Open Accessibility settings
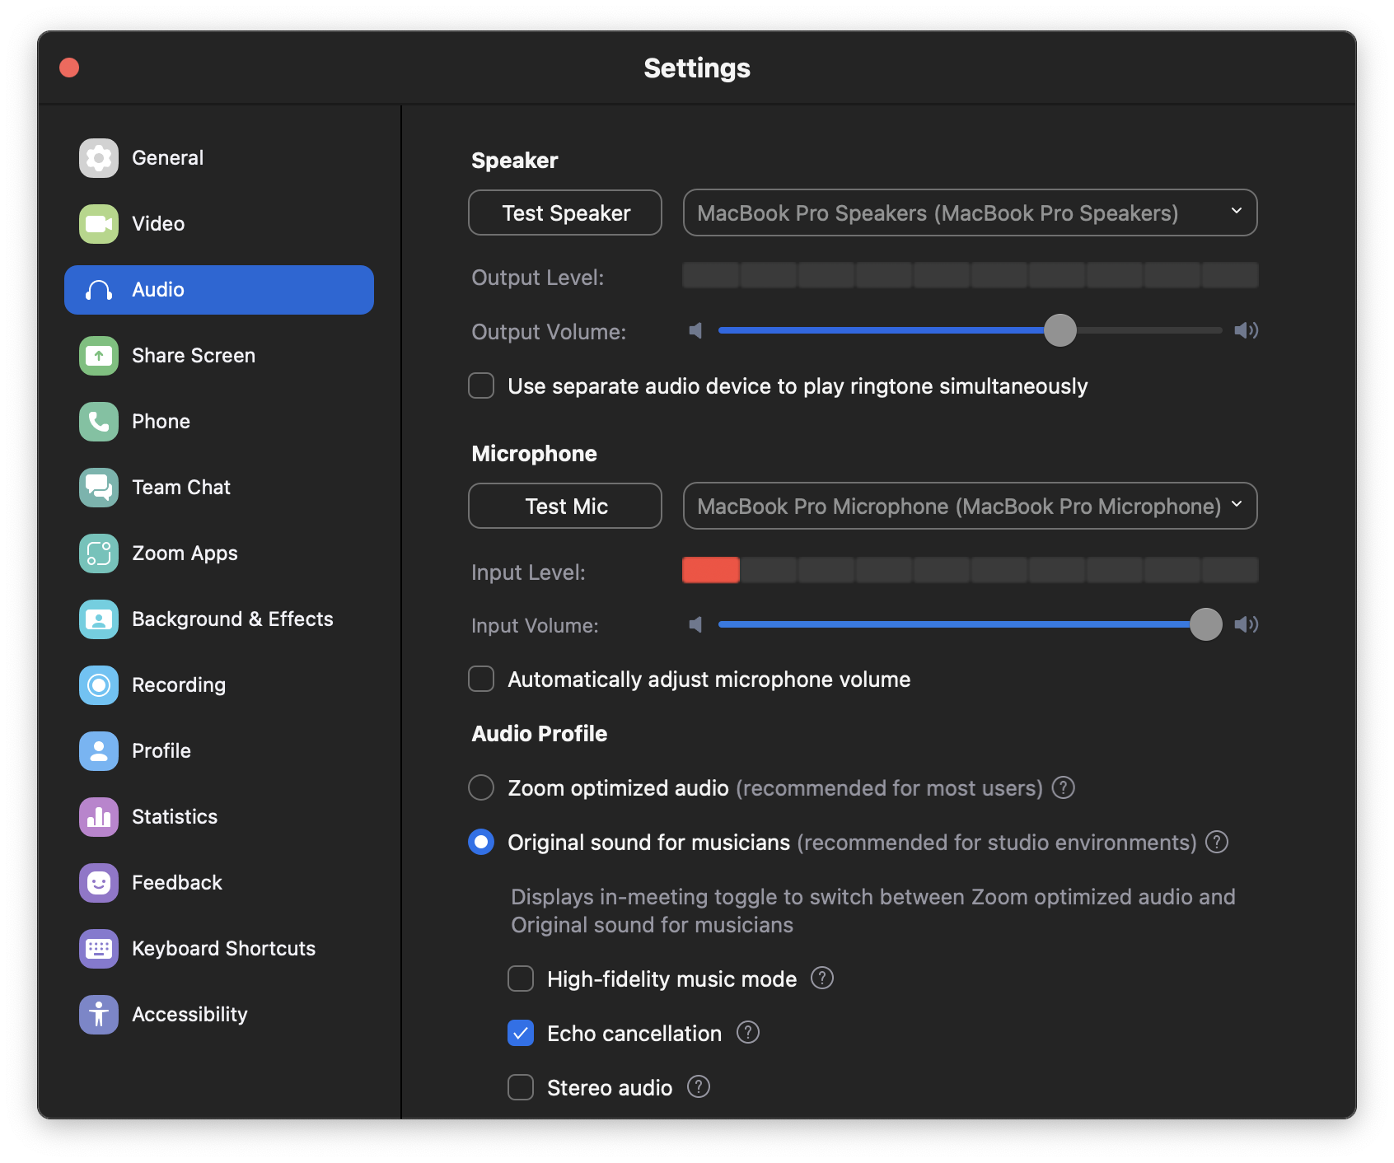The width and height of the screenshot is (1394, 1163). (219, 1015)
